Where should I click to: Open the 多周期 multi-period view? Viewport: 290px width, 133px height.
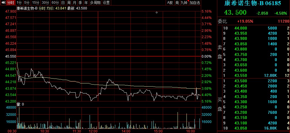pyautogui.click(x=95, y=3)
